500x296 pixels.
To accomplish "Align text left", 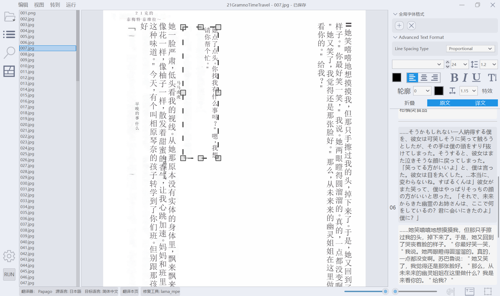I will click(x=412, y=77).
